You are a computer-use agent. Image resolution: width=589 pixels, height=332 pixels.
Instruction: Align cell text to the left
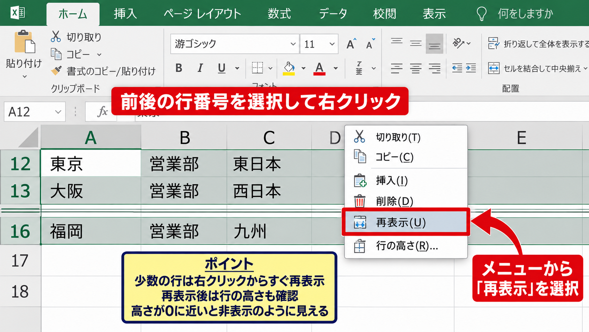point(397,68)
